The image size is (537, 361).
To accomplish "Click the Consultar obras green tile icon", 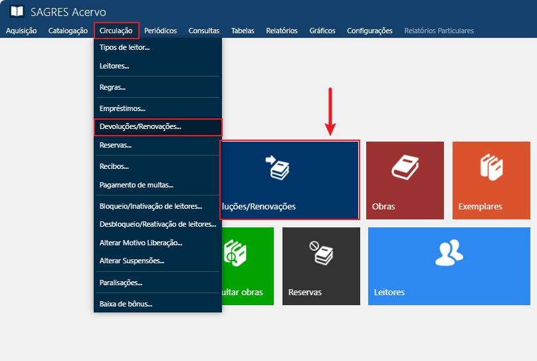I will pos(237,253).
